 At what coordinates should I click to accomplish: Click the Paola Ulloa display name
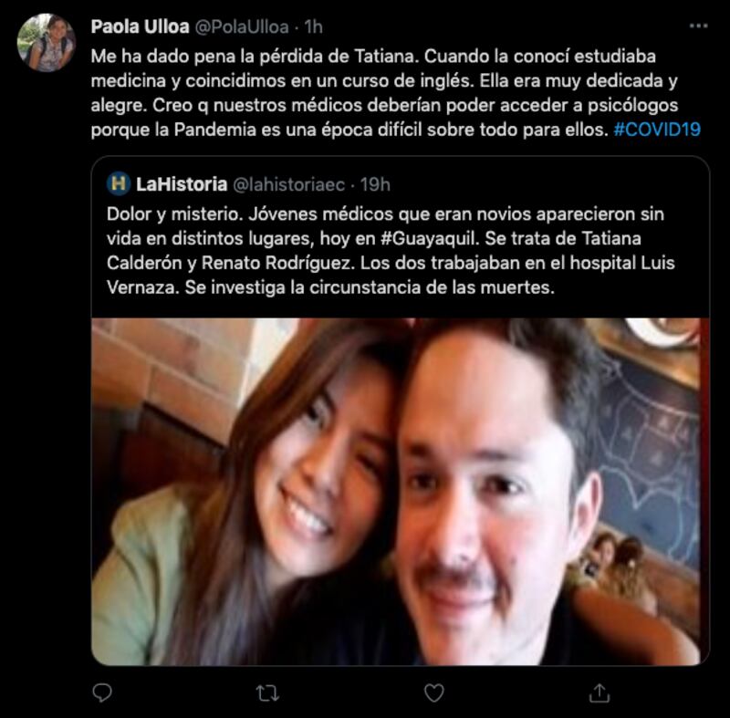pyautogui.click(x=141, y=26)
